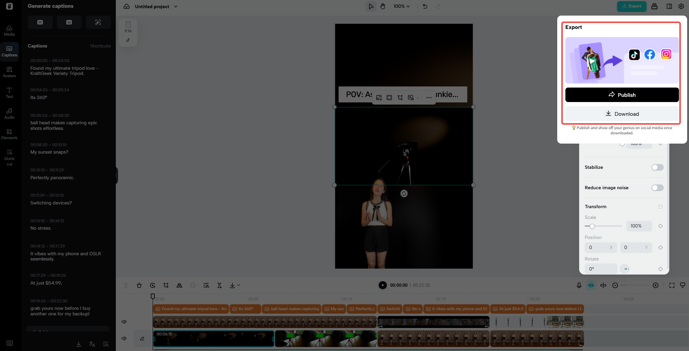Viewport: 689px width, 351px height.
Task: Open the Elements panel
Action: 9,133
